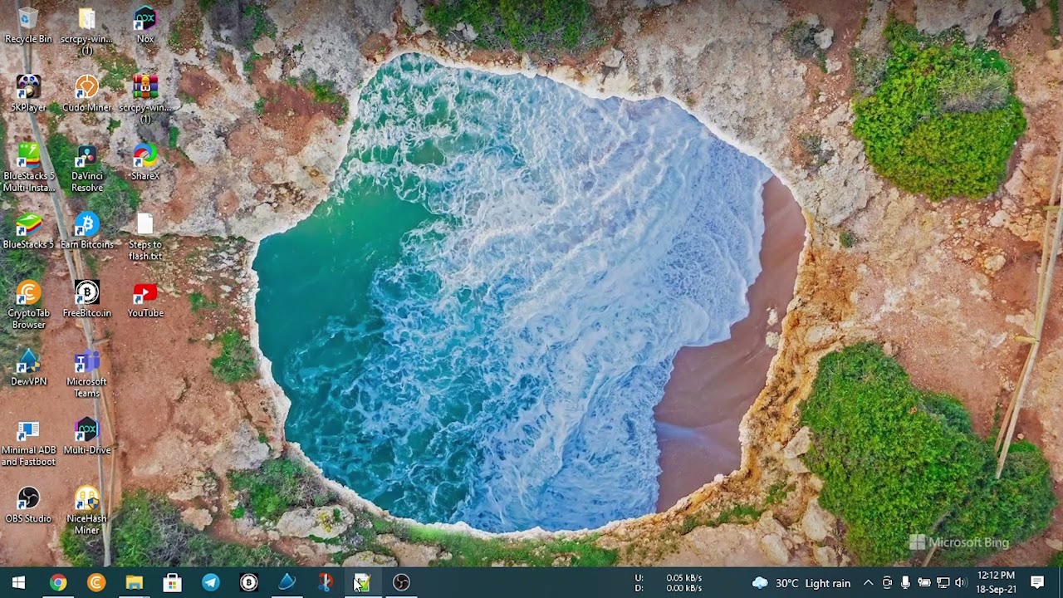Select the Steps to flash.txt file

point(145,226)
